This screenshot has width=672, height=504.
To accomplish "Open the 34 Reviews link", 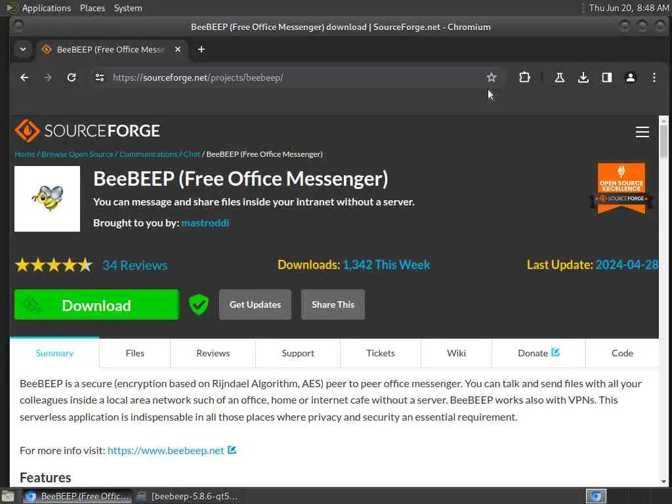I will pyautogui.click(x=135, y=265).
